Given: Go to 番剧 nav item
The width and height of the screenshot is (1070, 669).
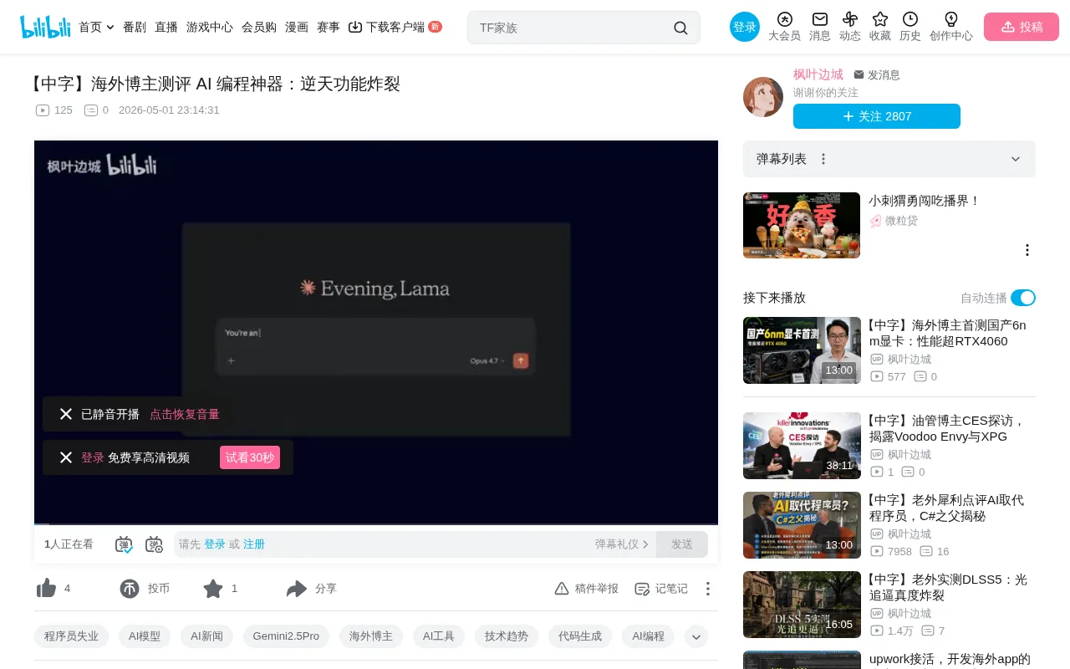Looking at the screenshot, I should click(135, 27).
